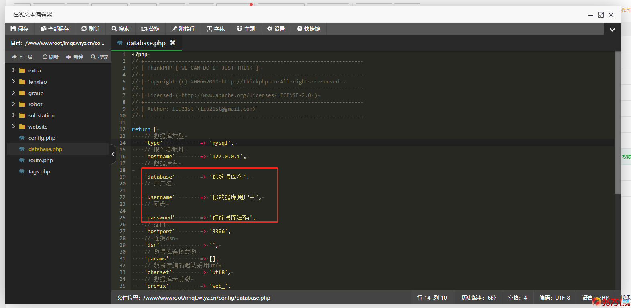Click the file location path in status bar
631x308 pixels.
point(193,298)
